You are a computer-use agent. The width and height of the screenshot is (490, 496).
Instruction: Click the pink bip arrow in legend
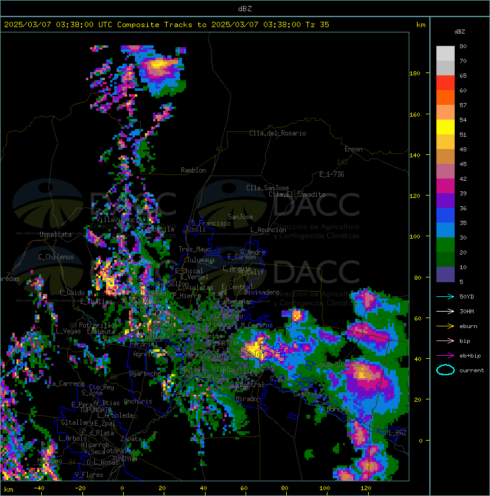tap(445, 341)
